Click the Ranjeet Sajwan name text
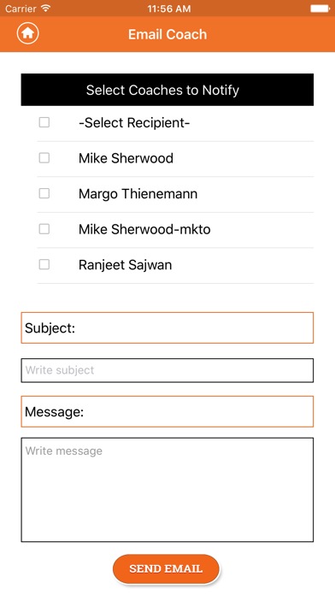The image size is (335, 595). pyautogui.click(x=126, y=265)
